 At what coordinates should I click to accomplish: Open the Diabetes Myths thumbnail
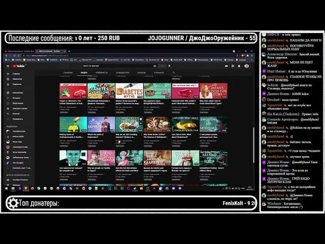[129, 91]
